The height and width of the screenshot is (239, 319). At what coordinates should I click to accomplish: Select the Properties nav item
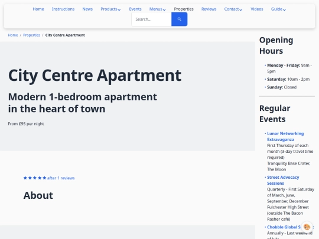[184, 9]
